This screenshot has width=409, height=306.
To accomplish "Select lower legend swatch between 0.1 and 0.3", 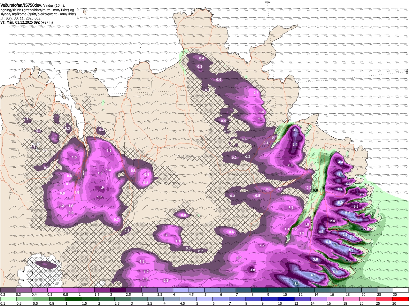I will coord(8,299).
